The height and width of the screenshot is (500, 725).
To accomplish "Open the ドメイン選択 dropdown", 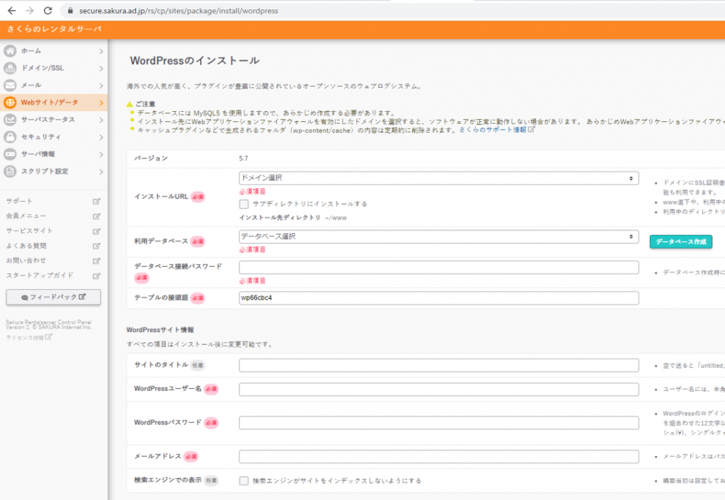I will [439, 178].
